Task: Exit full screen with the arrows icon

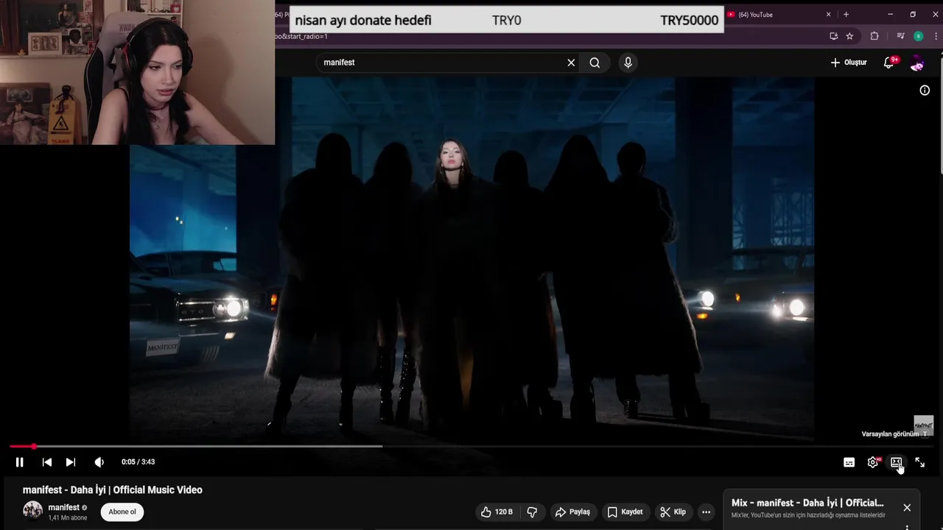Action: tap(920, 462)
